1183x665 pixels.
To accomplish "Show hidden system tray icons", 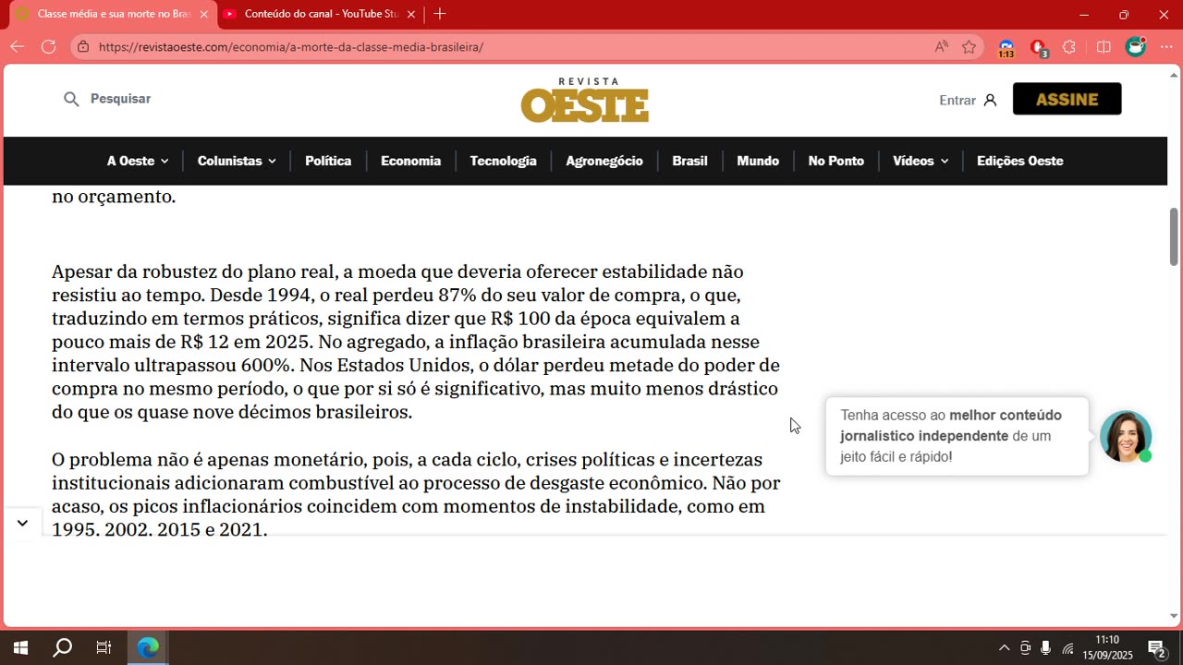I will (1005, 647).
